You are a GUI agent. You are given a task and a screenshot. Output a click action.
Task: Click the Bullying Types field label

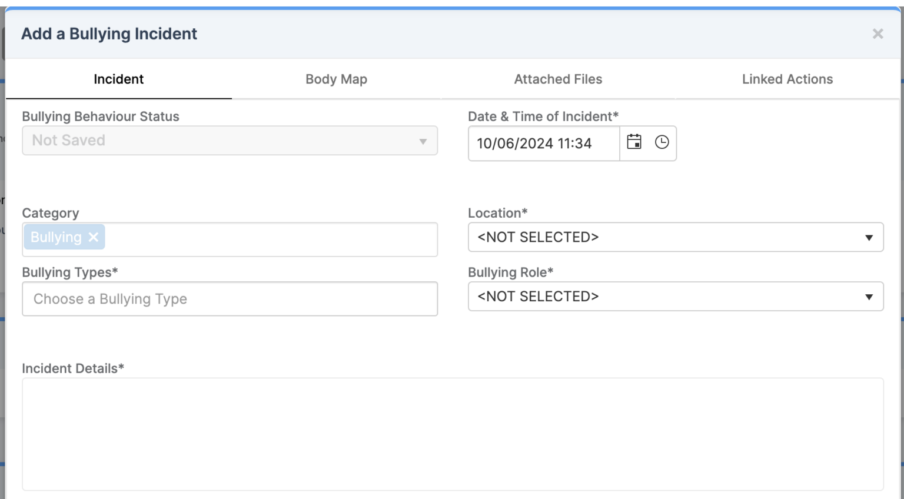[69, 272]
